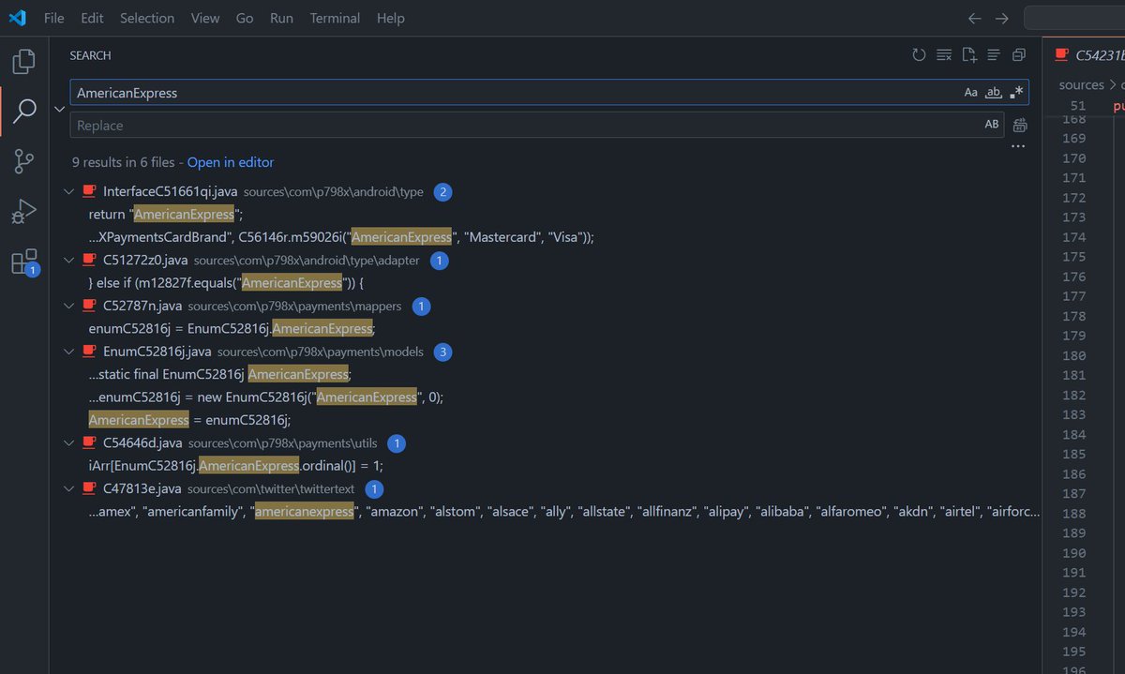
Task: Open the Extensions view icon
Action: 24,262
